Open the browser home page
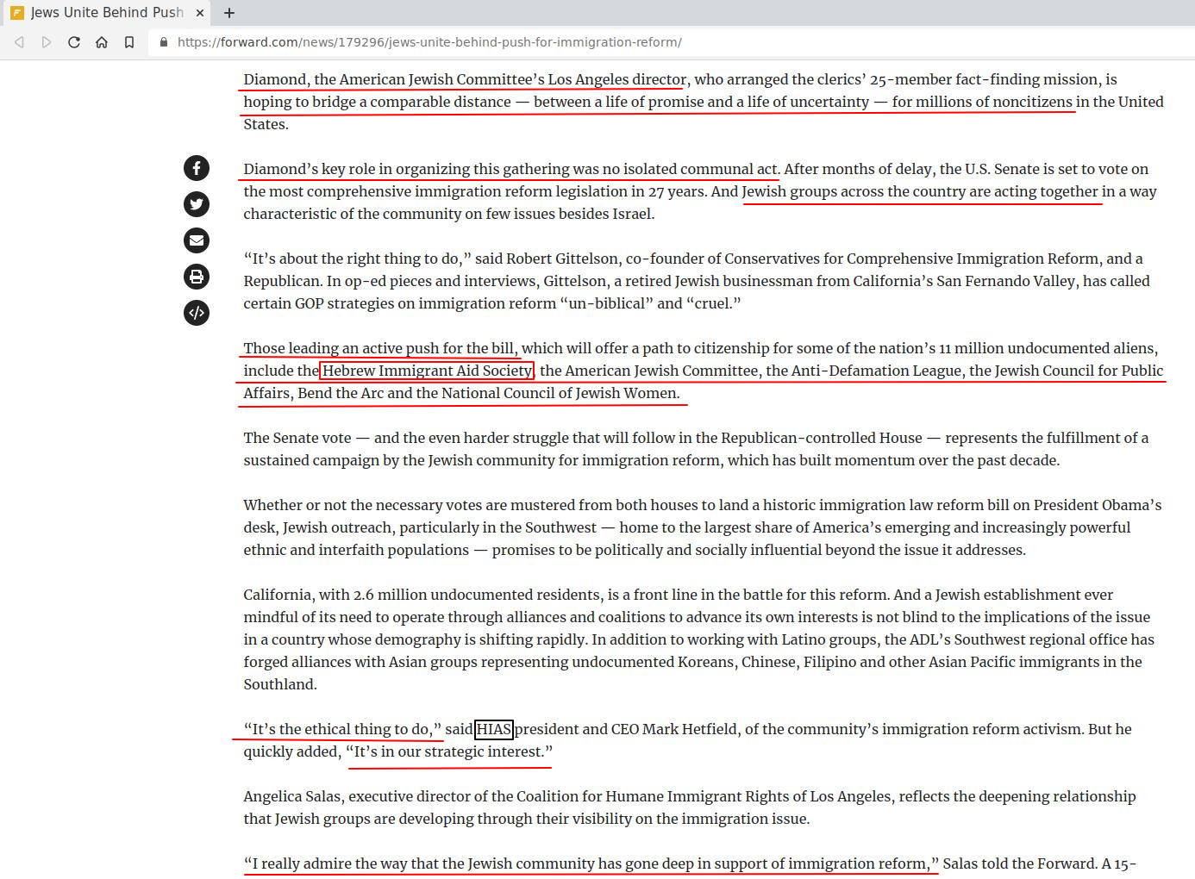The width and height of the screenshot is (1195, 879). tap(102, 42)
